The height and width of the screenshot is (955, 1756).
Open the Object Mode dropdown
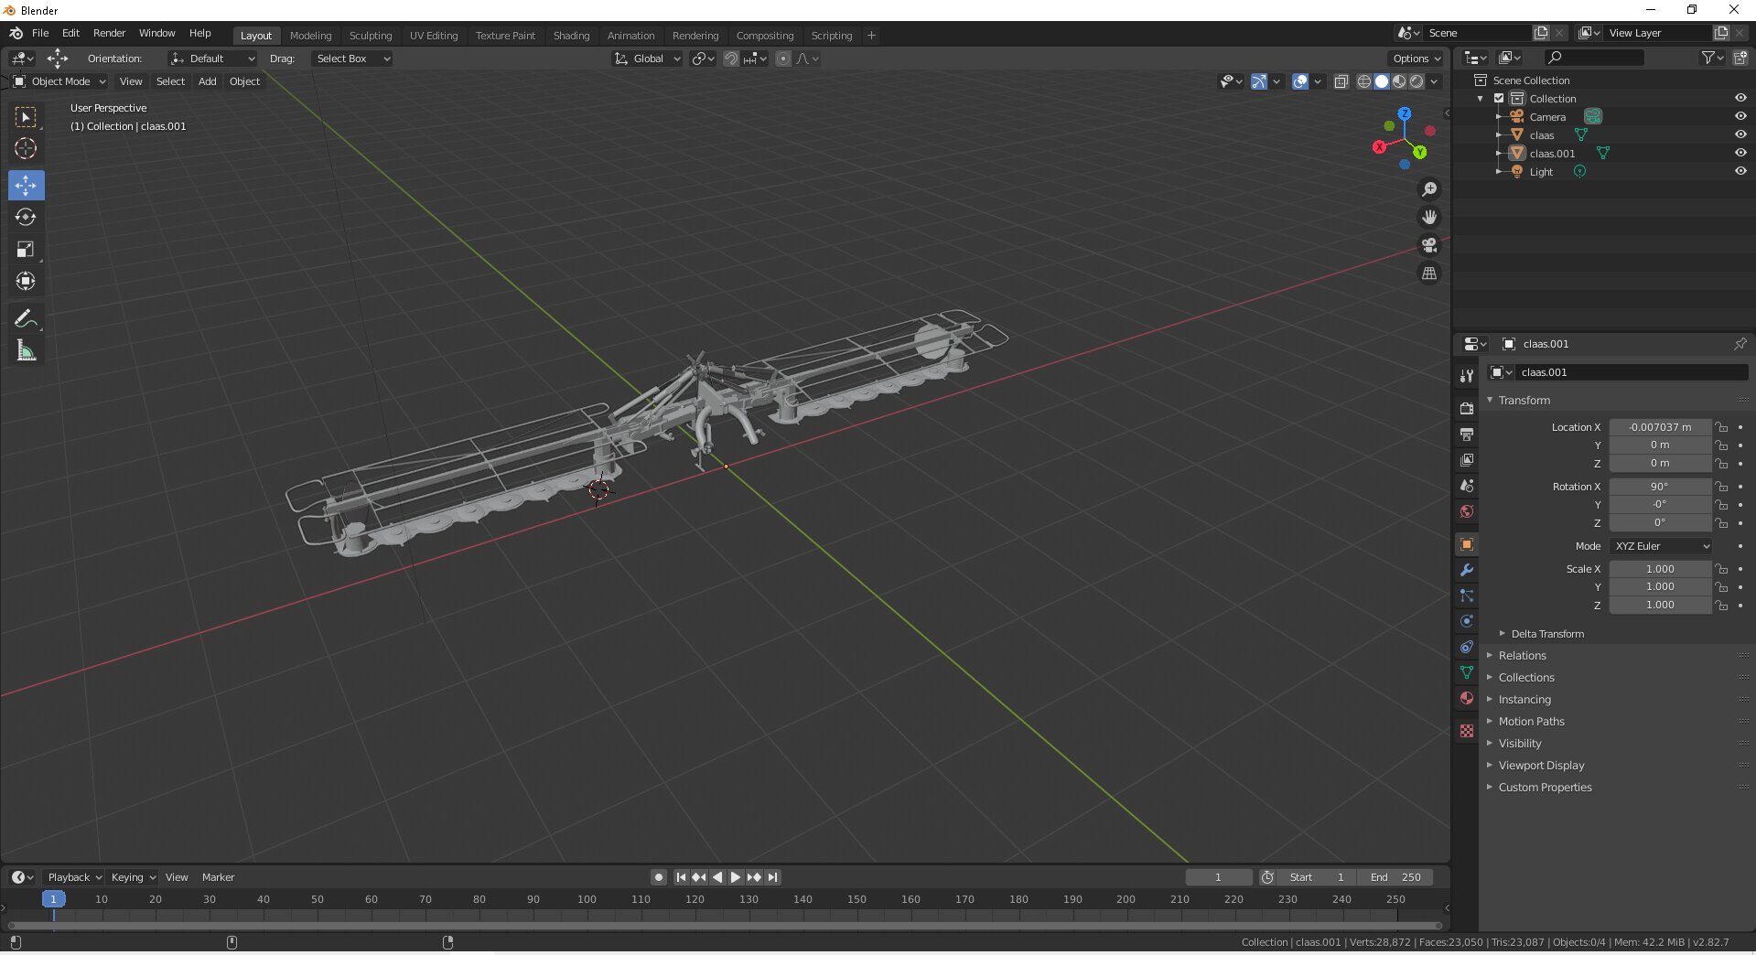(x=60, y=81)
